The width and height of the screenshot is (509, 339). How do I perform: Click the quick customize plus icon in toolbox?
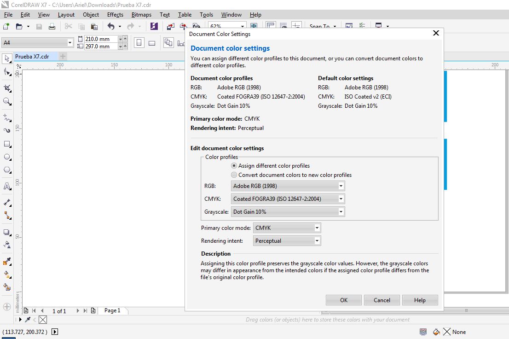point(7,306)
